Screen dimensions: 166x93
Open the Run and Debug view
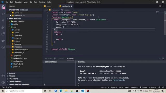(x=3, y=27)
